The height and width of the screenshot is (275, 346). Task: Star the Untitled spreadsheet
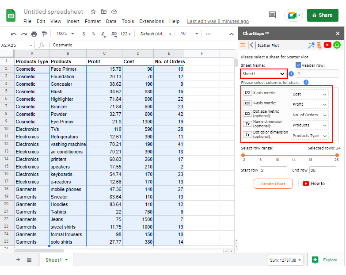pos(93,11)
